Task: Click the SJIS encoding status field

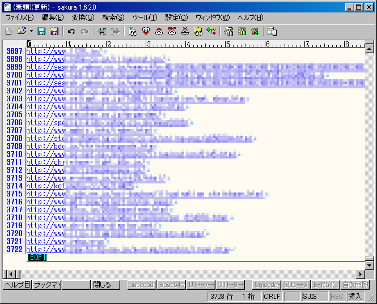Action: pos(315,297)
